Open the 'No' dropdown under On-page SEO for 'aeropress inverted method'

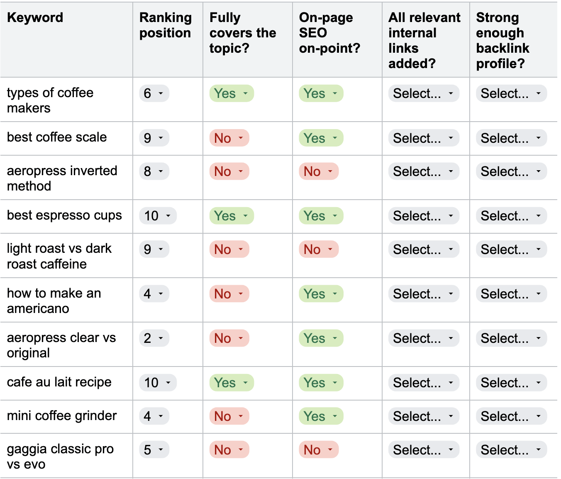pyautogui.click(x=318, y=171)
